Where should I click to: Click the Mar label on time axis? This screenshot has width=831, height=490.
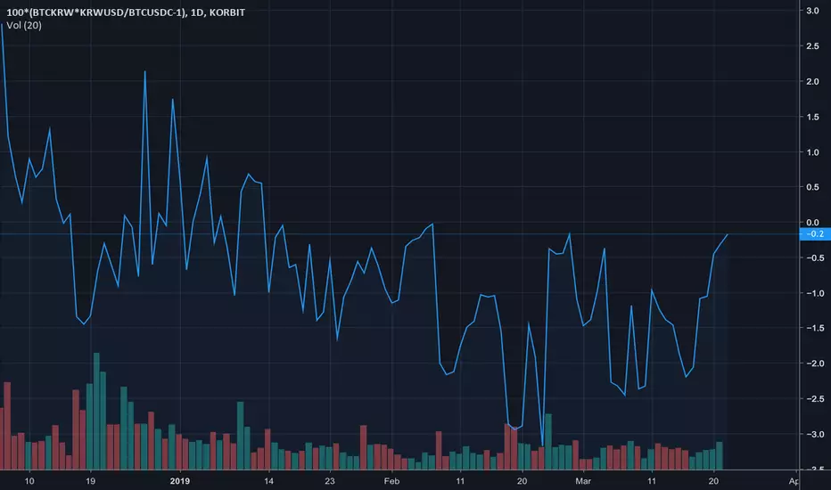tap(583, 481)
